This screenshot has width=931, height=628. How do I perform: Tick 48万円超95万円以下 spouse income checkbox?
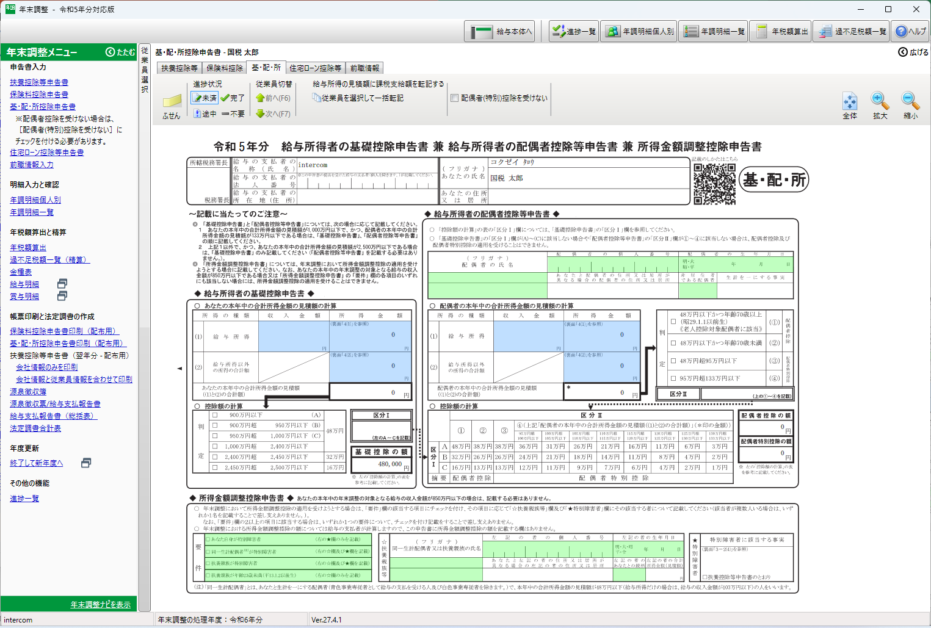pyautogui.click(x=673, y=361)
